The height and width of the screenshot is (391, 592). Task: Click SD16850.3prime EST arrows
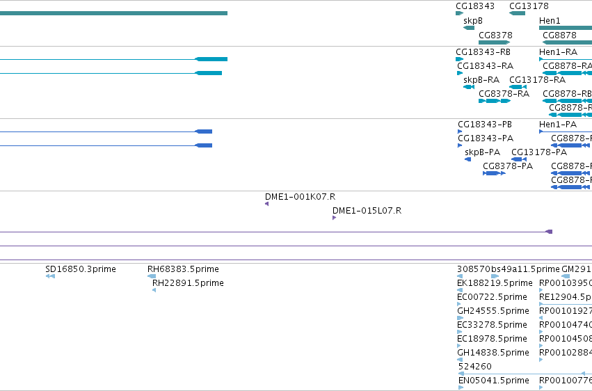click(x=50, y=276)
